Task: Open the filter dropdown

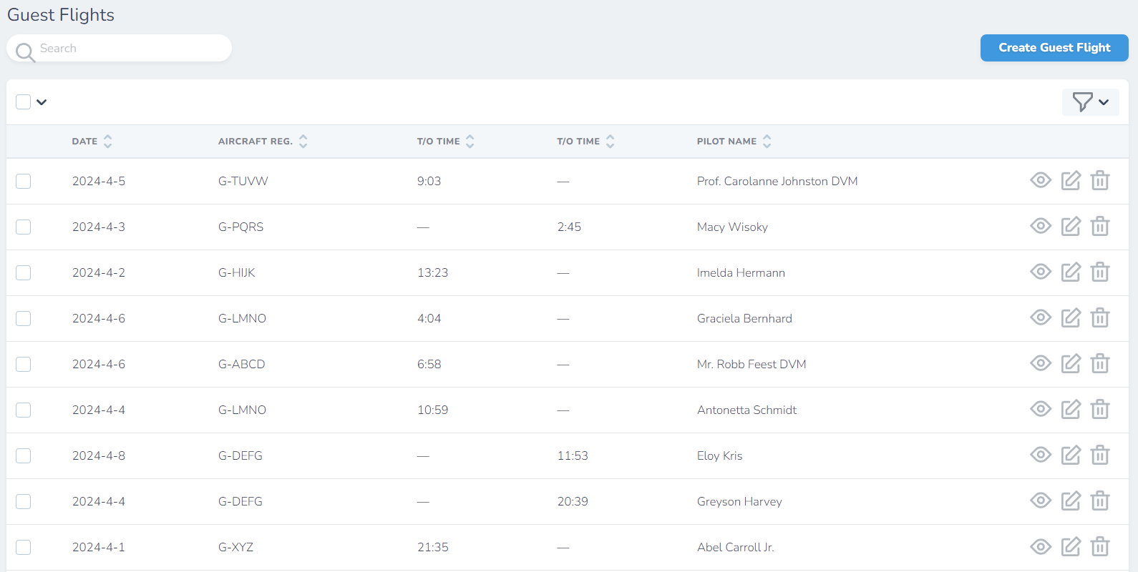Action: (1090, 102)
